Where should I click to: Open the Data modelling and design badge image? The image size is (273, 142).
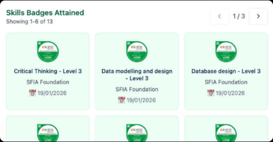pyautogui.click(x=137, y=52)
